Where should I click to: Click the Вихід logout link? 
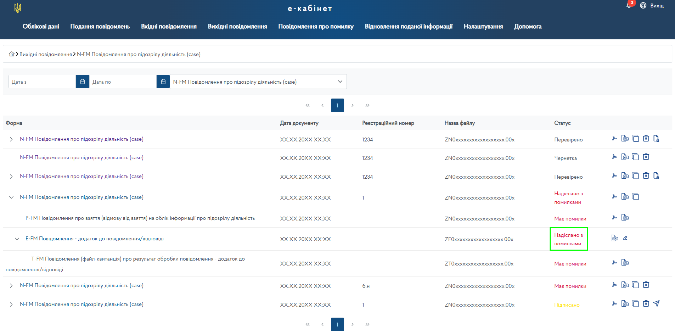pyautogui.click(x=657, y=6)
